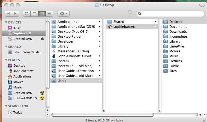Image resolution: width=207 pixels, height=122 pixels.
Task: Select the Pictures folder
Action: click(x=184, y=61)
